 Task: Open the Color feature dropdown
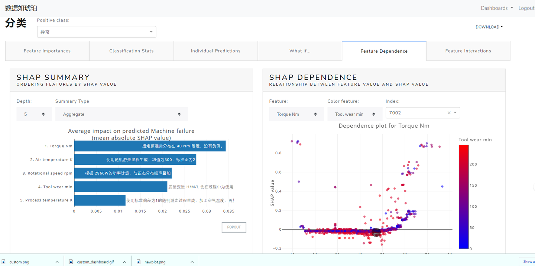354,114
